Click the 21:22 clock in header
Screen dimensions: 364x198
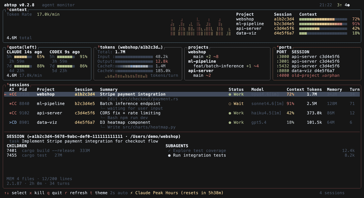[326, 5]
